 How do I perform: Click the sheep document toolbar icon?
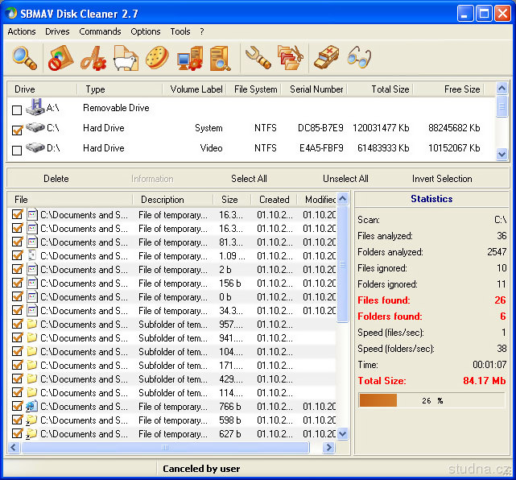coord(125,58)
